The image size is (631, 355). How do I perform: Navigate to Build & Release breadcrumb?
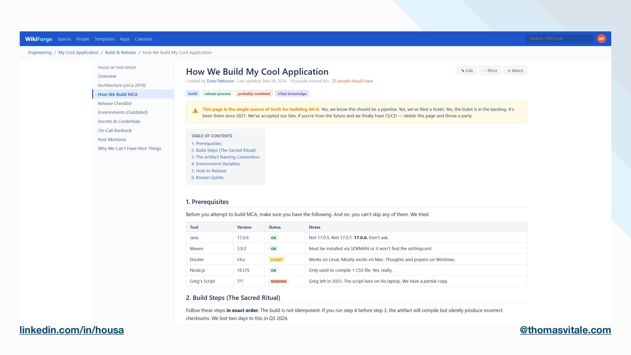click(120, 52)
